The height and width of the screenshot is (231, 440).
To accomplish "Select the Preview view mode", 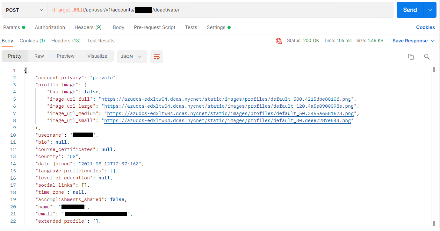I will [66, 56].
